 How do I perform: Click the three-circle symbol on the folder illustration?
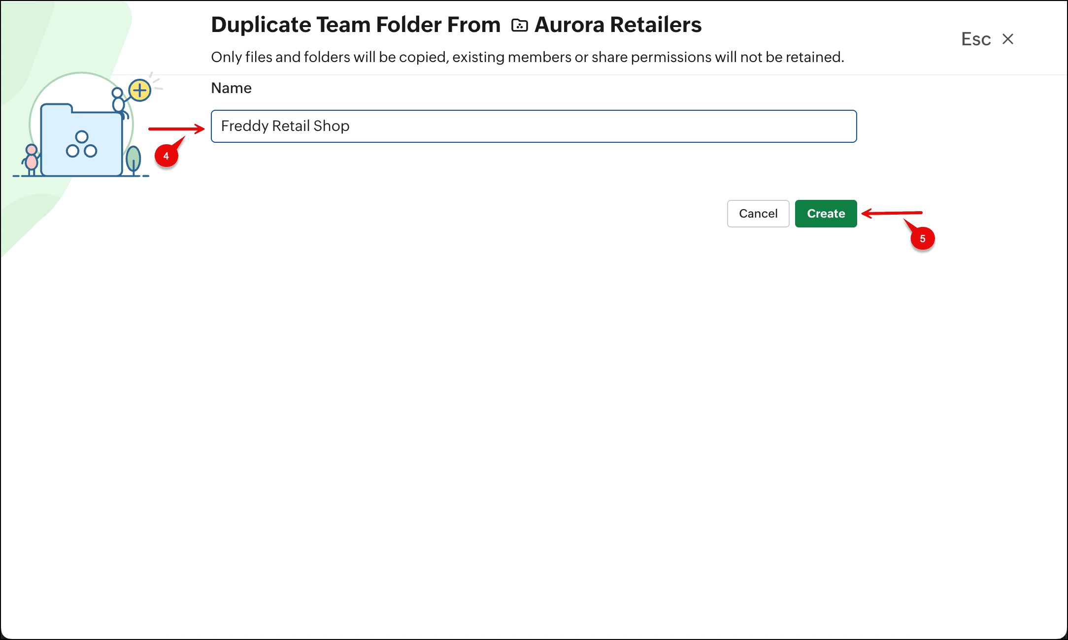(82, 144)
